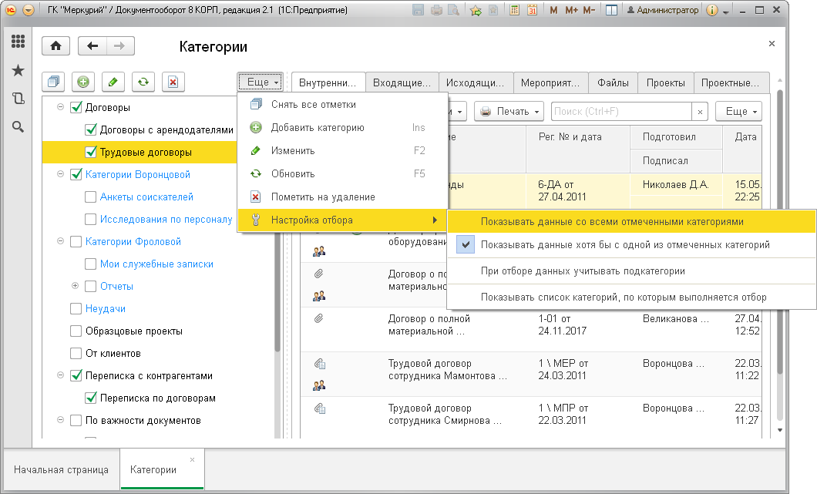Click the pencil edit category icon
Image resolution: width=817 pixels, height=494 pixels.
pyautogui.click(x=113, y=82)
